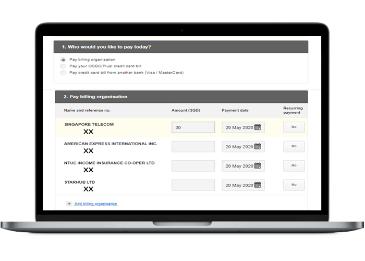Click the Singapore Telecom amount field showing 30
Screen dimensions: 365x261
[193, 127]
